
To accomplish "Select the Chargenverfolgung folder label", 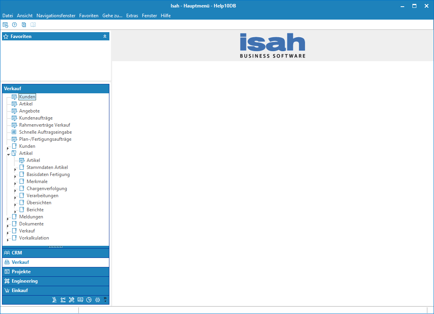I will coord(47,189).
